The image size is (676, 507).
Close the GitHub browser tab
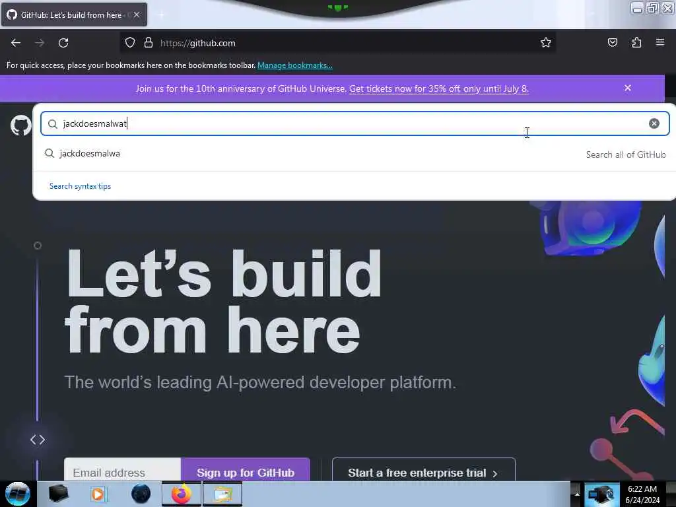137,15
